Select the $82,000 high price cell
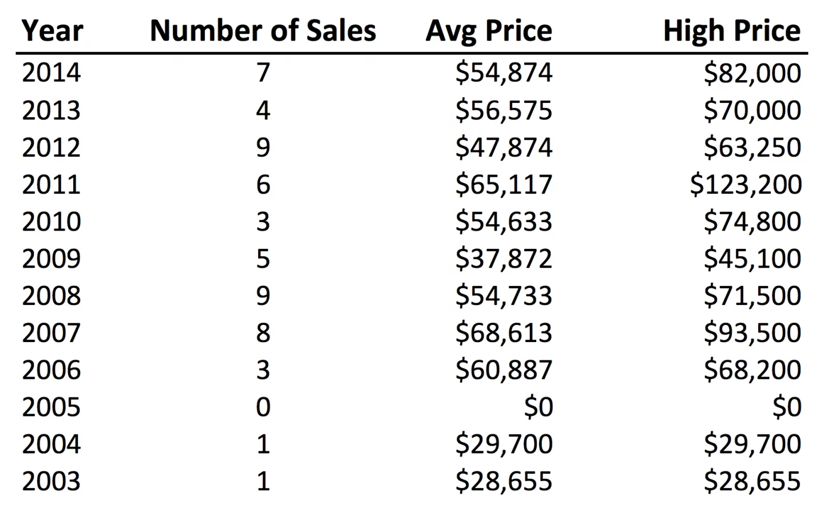 click(x=752, y=73)
